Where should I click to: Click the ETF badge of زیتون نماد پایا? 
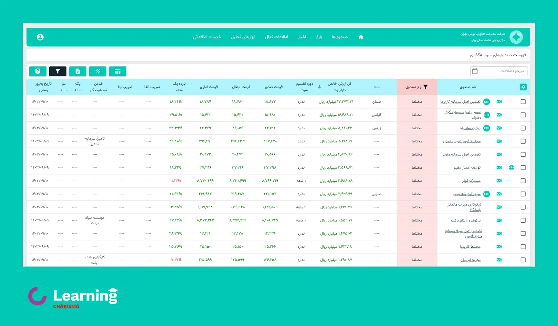tap(486, 128)
